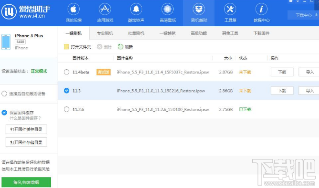
Task: Click the 未下载 status of 11.4beta
Action: [x=245, y=72]
